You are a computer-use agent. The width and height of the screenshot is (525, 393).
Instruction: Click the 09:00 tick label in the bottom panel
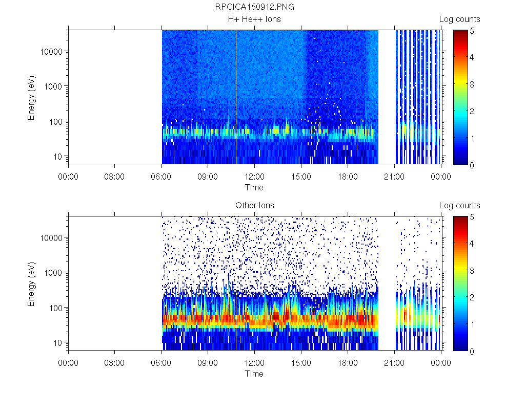pos(208,363)
